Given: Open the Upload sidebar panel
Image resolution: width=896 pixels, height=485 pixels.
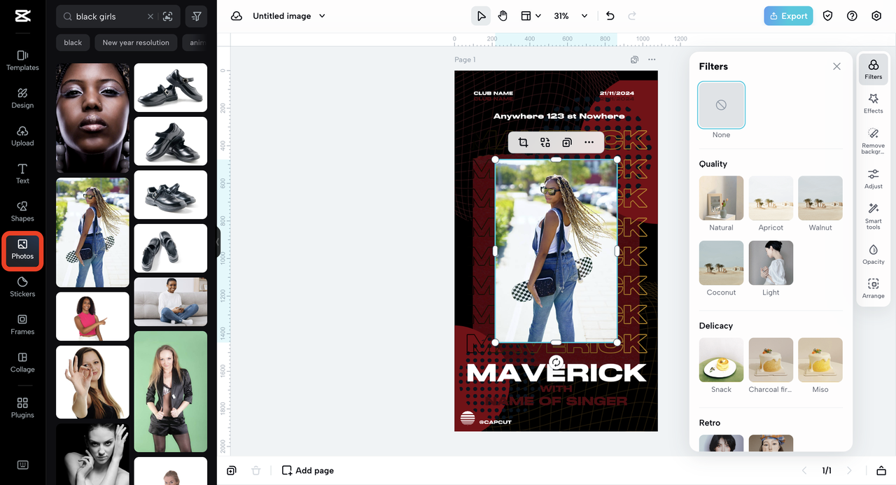Looking at the screenshot, I should tap(22, 136).
